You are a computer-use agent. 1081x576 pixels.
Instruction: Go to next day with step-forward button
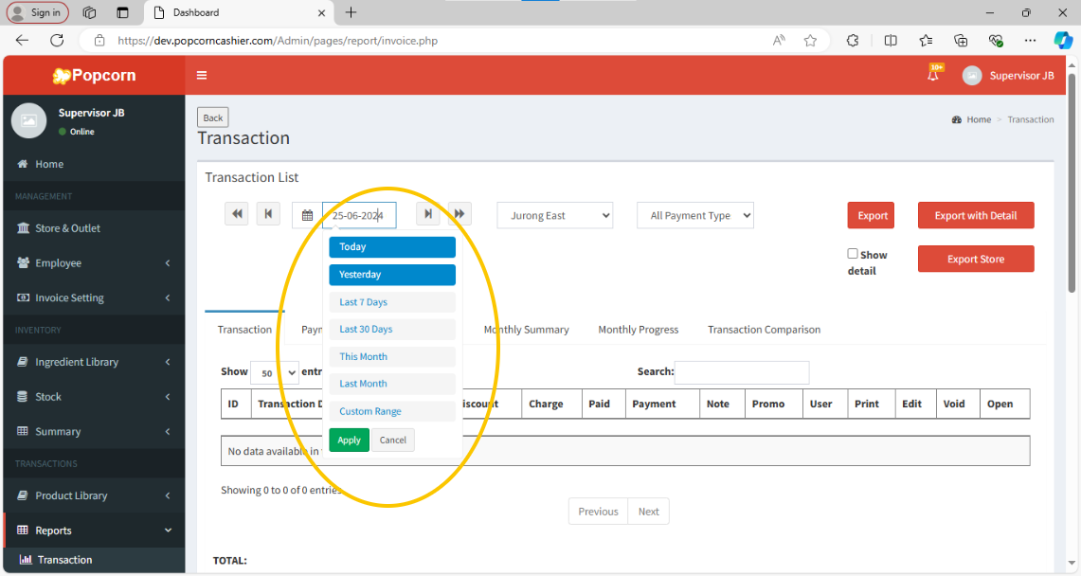pos(427,214)
